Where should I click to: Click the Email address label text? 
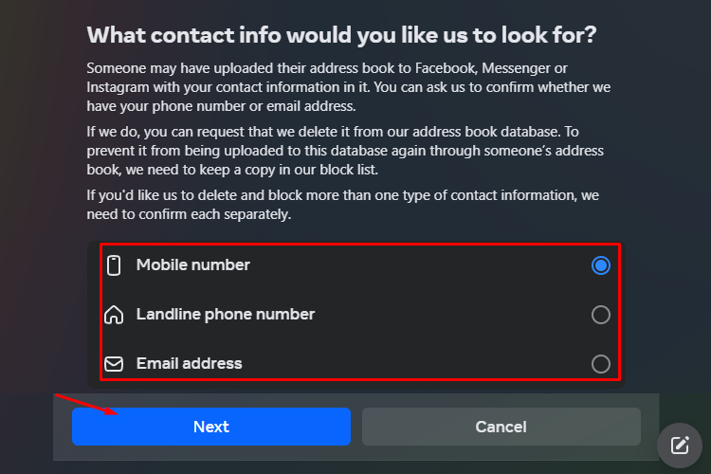click(x=189, y=363)
